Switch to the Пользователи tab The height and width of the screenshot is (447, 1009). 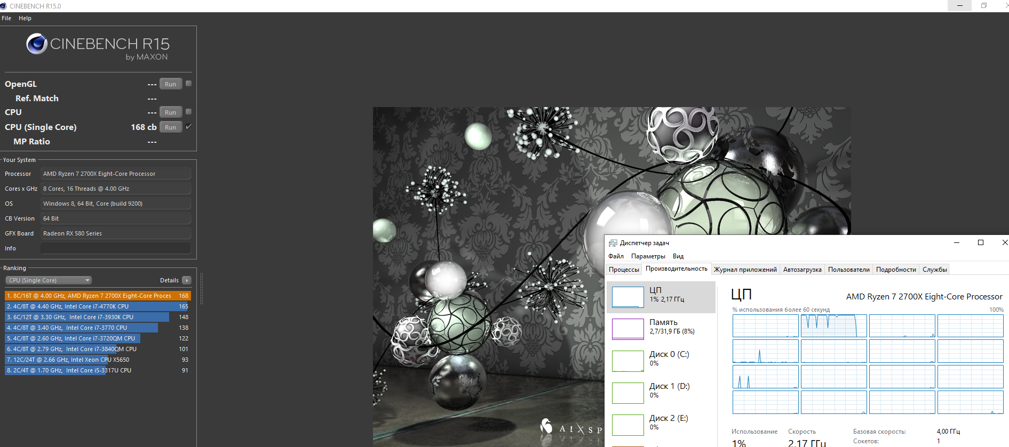[849, 270]
